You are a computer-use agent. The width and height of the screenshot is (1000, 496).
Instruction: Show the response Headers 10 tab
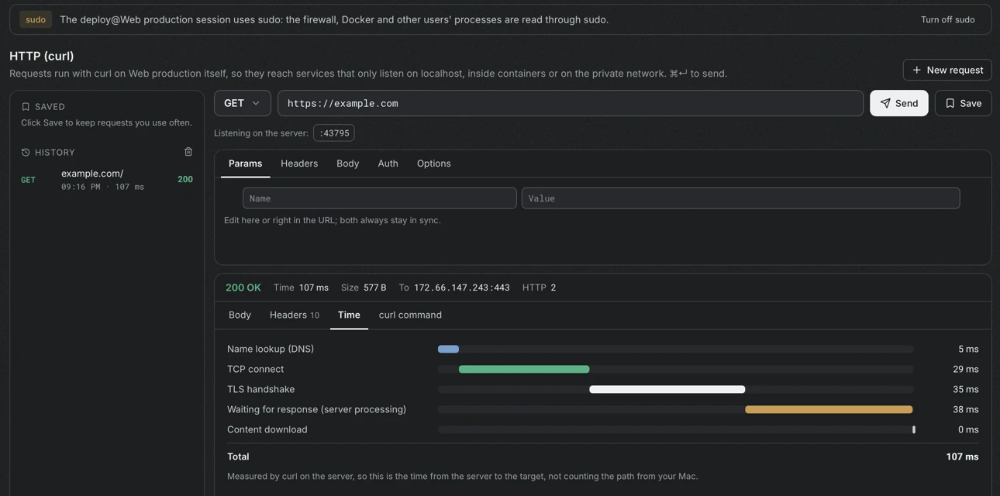295,315
